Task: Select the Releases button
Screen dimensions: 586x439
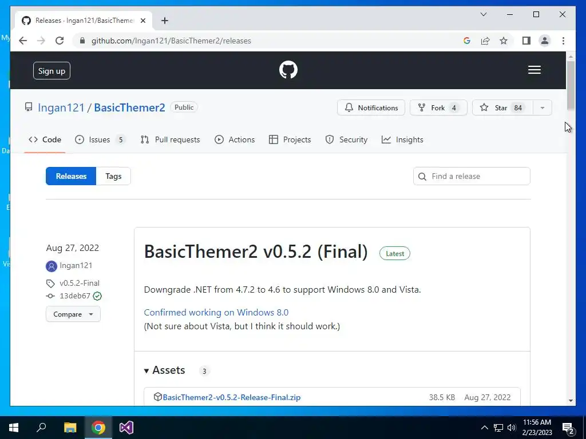Action: coord(71,176)
